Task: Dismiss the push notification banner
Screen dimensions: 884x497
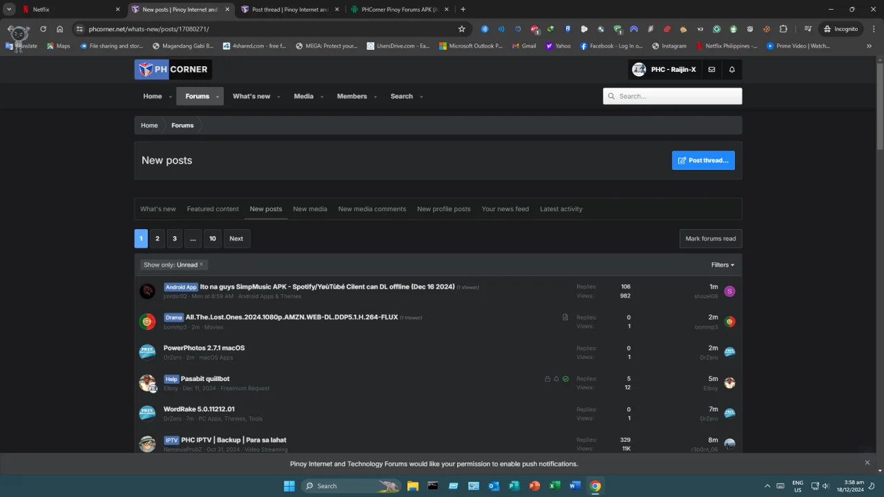Action: tap(867, 462)
